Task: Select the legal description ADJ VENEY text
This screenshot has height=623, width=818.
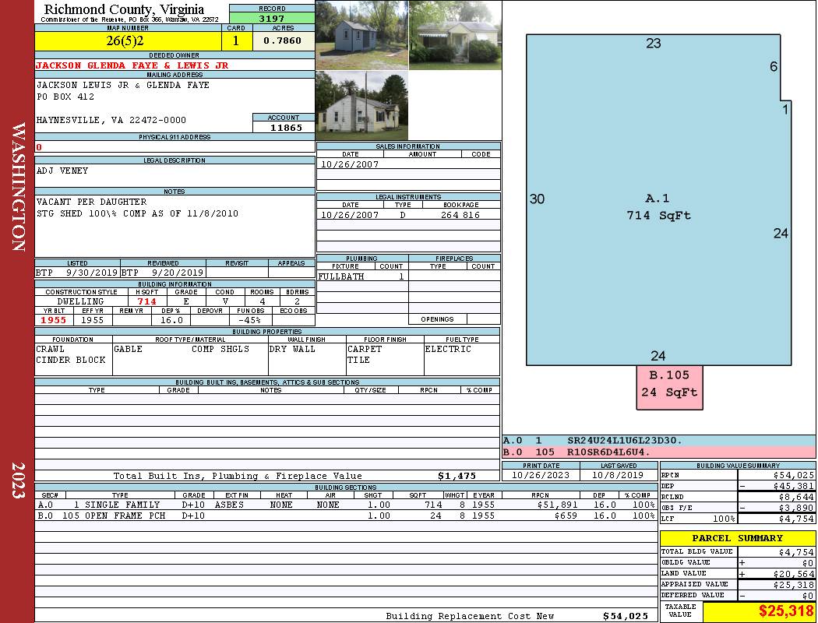Action: pyautogui.click(x=62, y=171)
